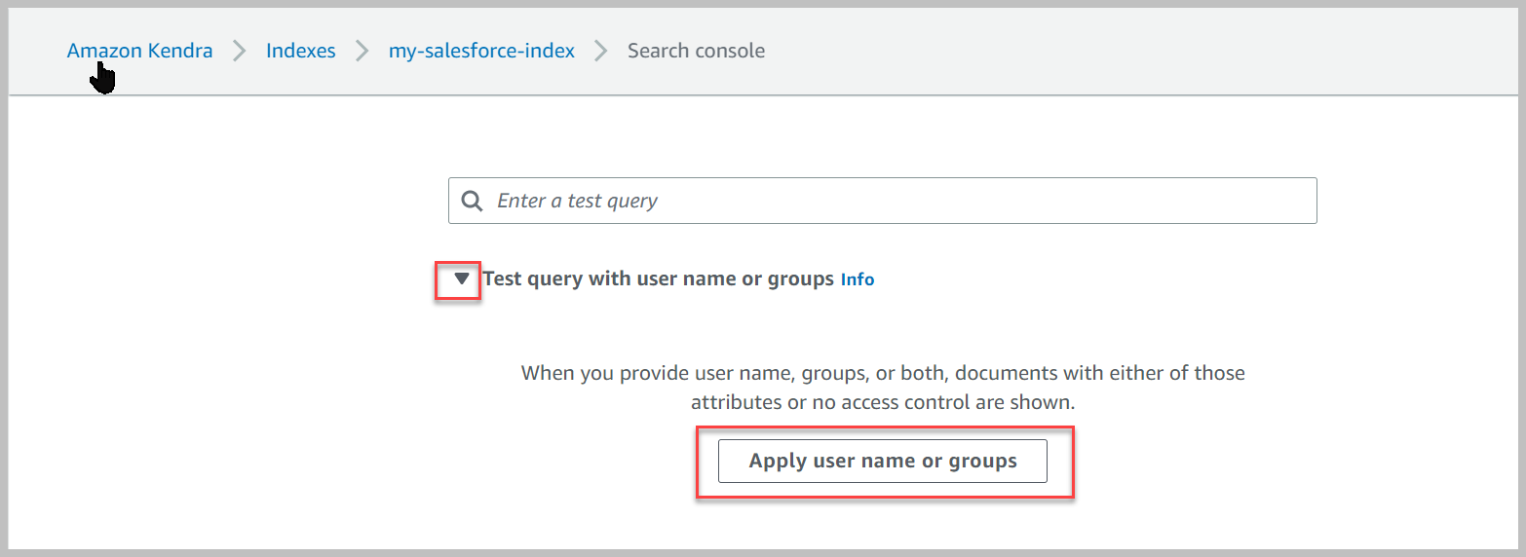Viewport: 1526px width, 557px height.
Task: Focus the Enter a test query field
Action: pos(897,201)
